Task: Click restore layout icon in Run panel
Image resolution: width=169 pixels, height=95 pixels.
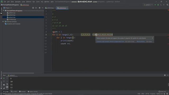Action: click(4, 85)
